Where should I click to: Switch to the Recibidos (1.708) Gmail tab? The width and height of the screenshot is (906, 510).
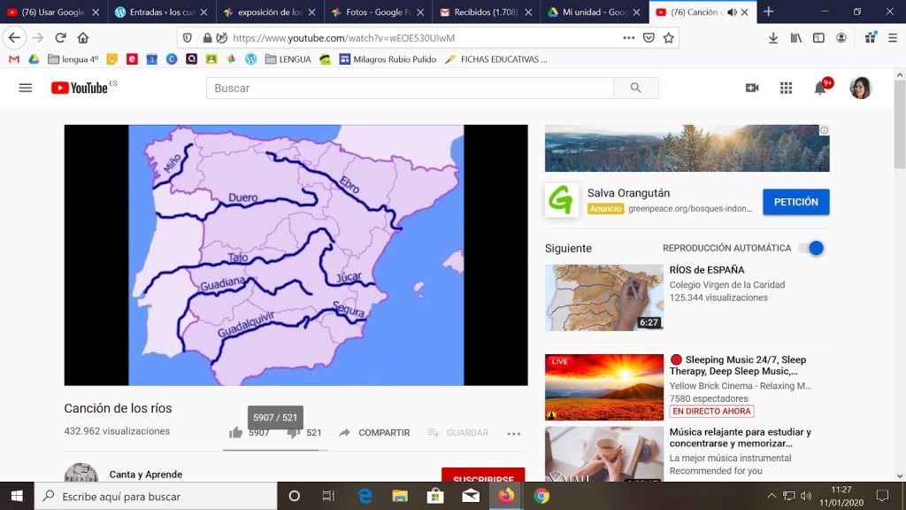pyautogui.click(x=485, y=12)
